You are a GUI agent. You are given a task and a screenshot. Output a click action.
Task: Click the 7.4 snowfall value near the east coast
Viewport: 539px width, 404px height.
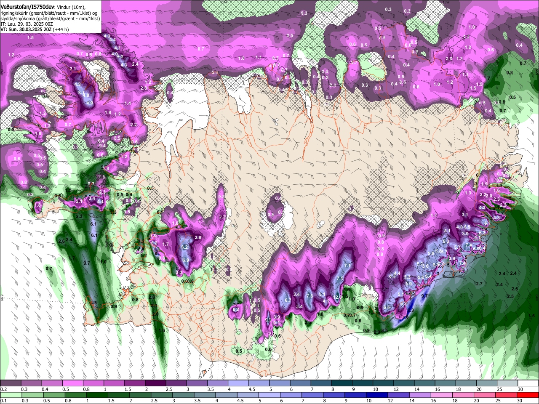point(468,245)
